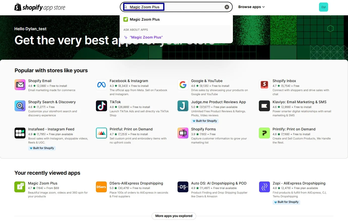This screenshot has height=221, width=348.
Task: Click the Shopify Forms icon
Action: click(x=183, y=133)
